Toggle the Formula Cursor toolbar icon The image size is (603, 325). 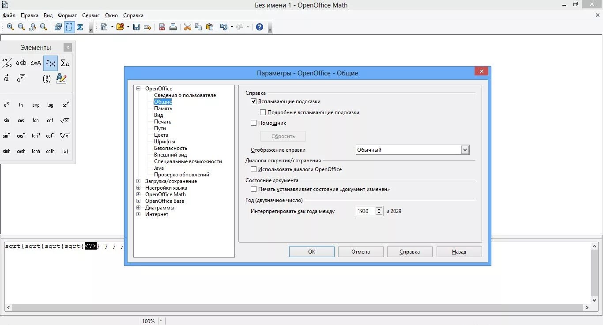pos(69,27)
